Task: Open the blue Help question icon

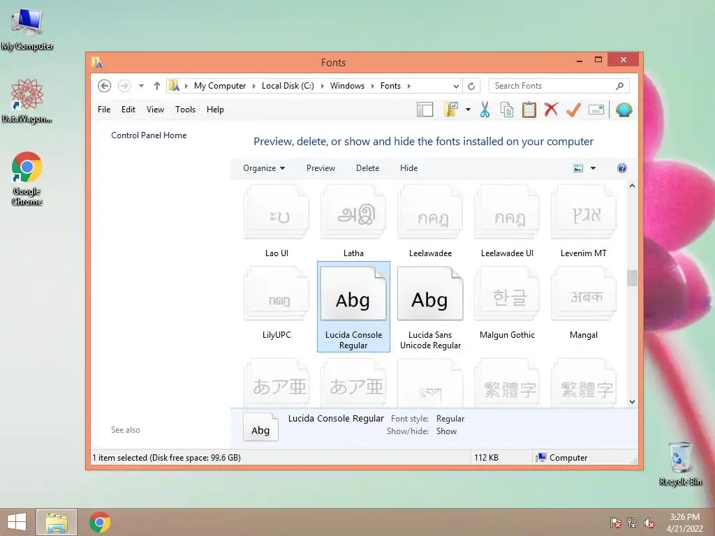Action: click(x=621, y=168)
